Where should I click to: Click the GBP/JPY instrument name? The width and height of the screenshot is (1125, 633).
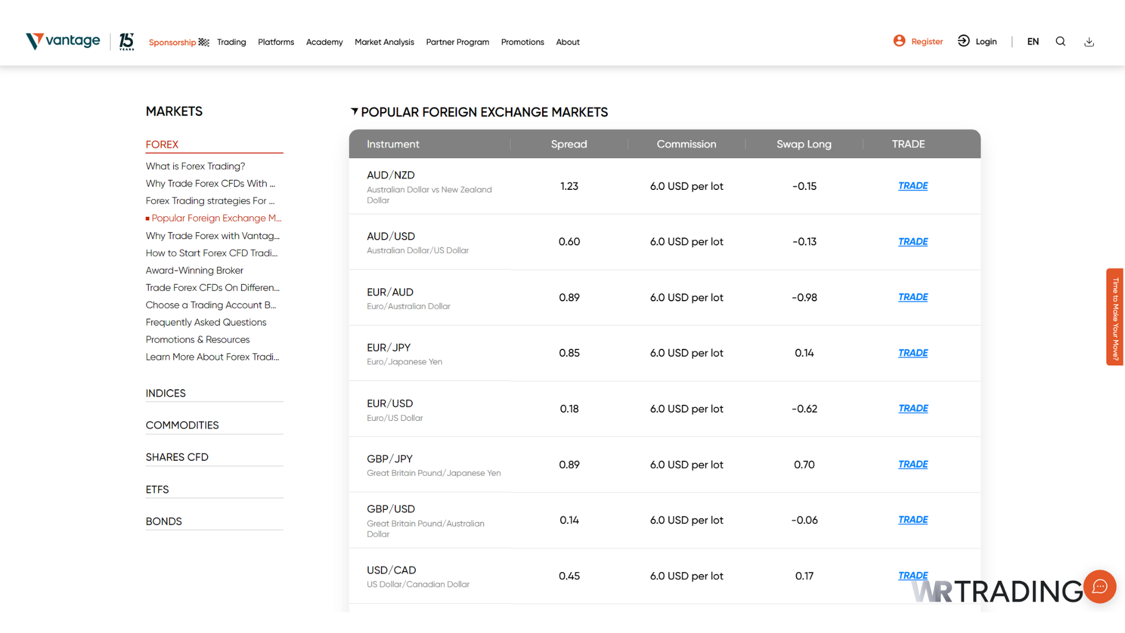[x=390, y=459]
